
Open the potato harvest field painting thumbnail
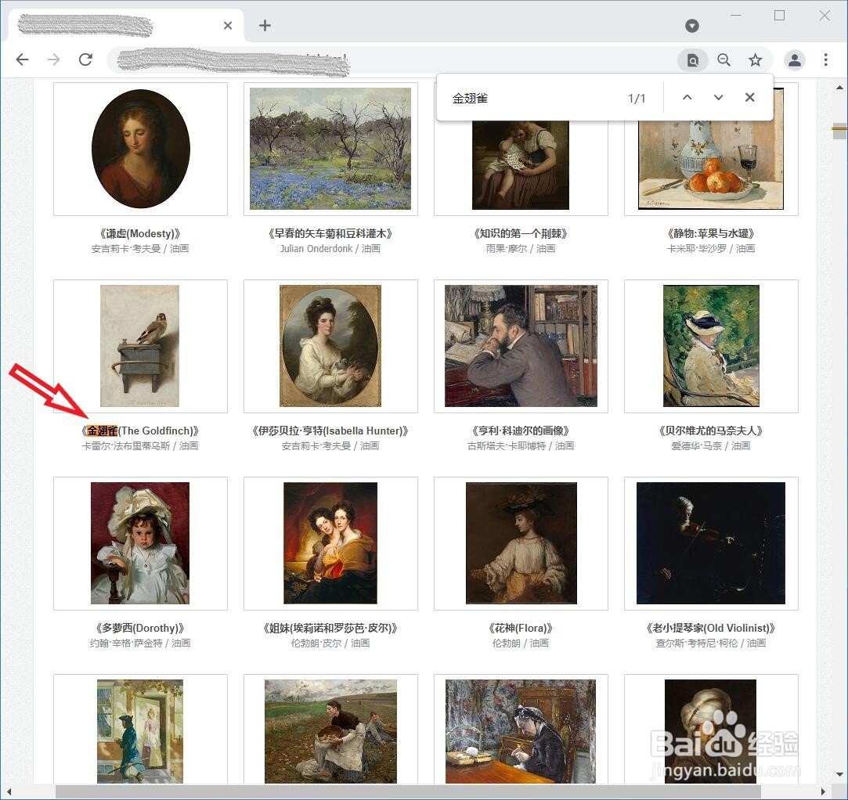click(x=330, y=730)
